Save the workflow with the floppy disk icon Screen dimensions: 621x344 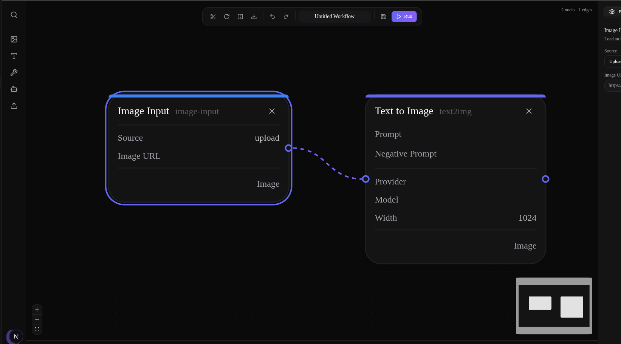point(383,17)
